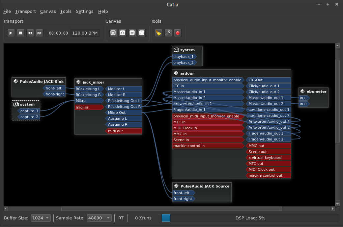
Task: Open the Sample Rate dropdown
Action: [x=99, y=218]
